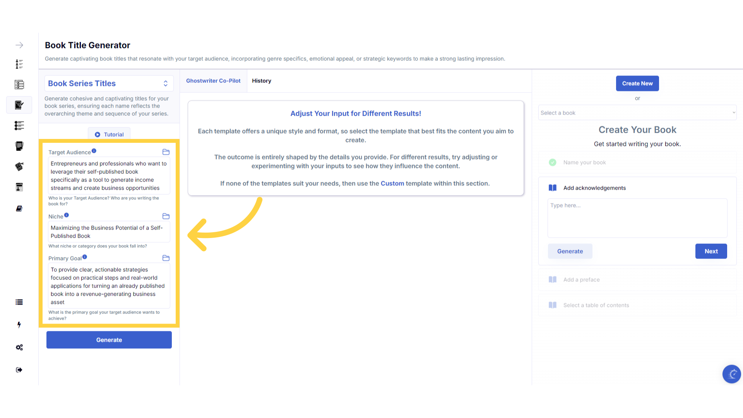Open folder icon beside Target Audience

166,152
